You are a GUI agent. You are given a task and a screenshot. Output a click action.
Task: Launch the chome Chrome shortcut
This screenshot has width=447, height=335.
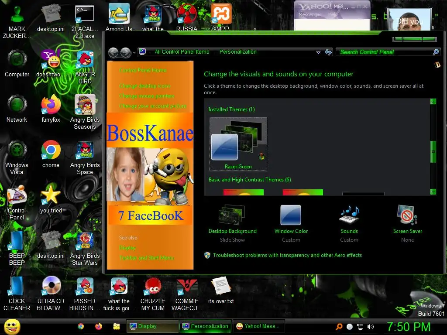[x=51, y=154]
